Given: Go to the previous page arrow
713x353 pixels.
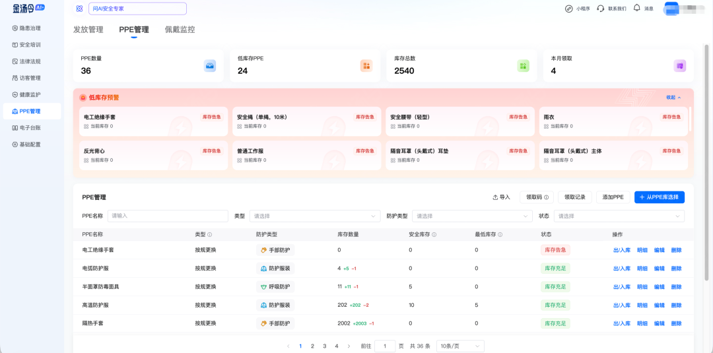Looking at the screenshot, I should pyautogui.click(x=289, y=346).
